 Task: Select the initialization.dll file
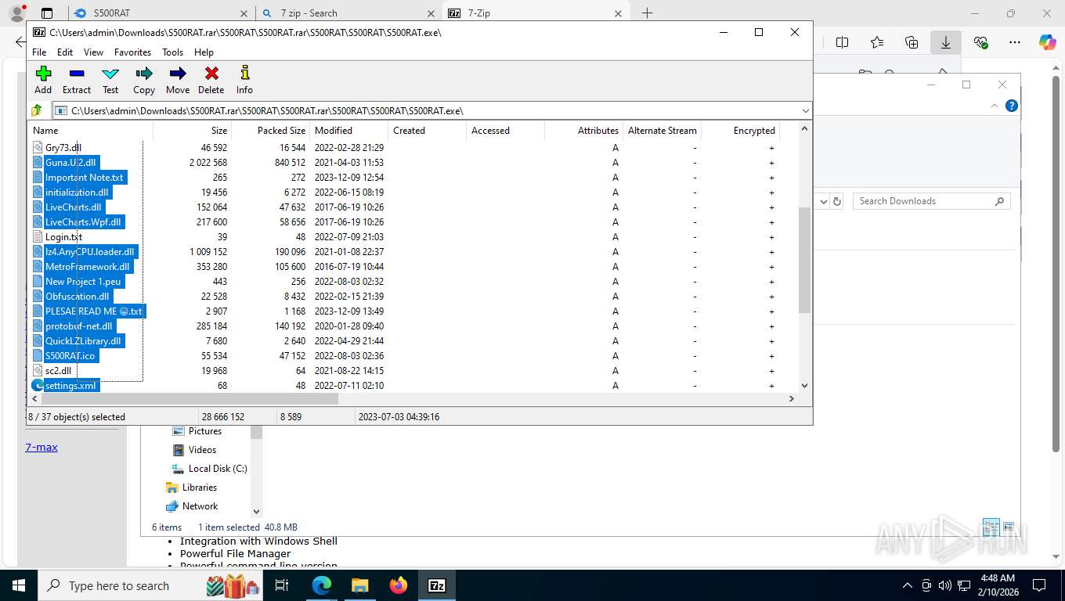[77, 193]
